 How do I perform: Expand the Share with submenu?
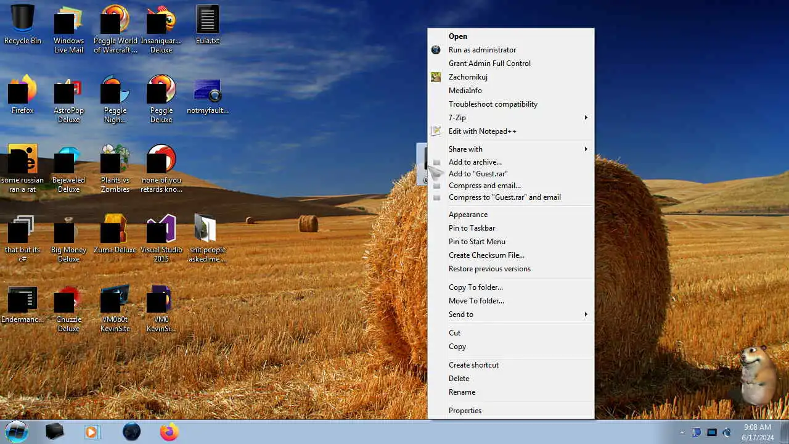[511, 149]
